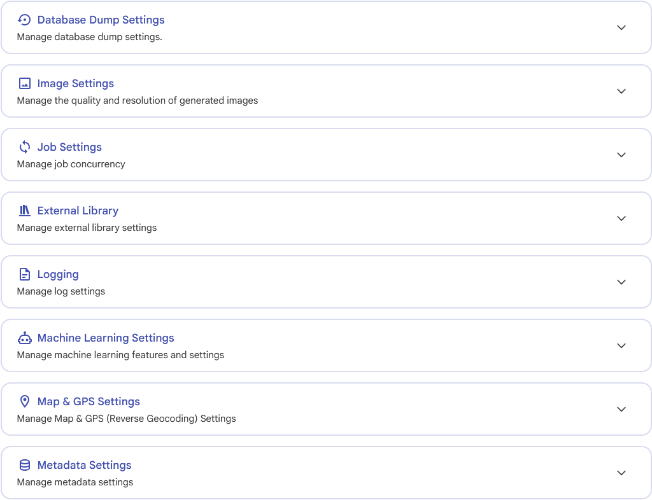
Task: Click the Database Dump Settings history icon
Action: 24,20
